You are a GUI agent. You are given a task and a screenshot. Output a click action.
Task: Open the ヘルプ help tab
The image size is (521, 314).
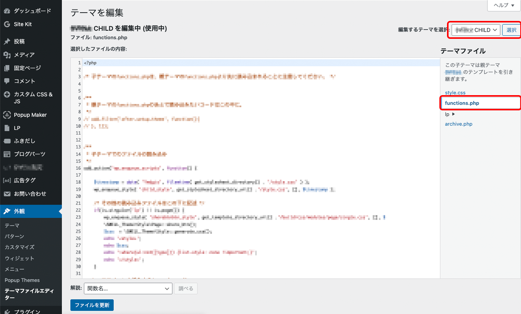(x=504, y=5)
